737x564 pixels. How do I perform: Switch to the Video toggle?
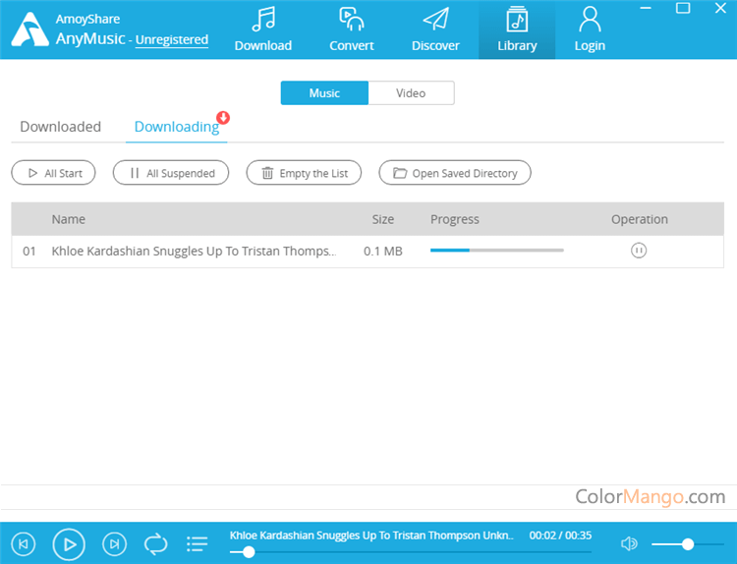(411, 93)
